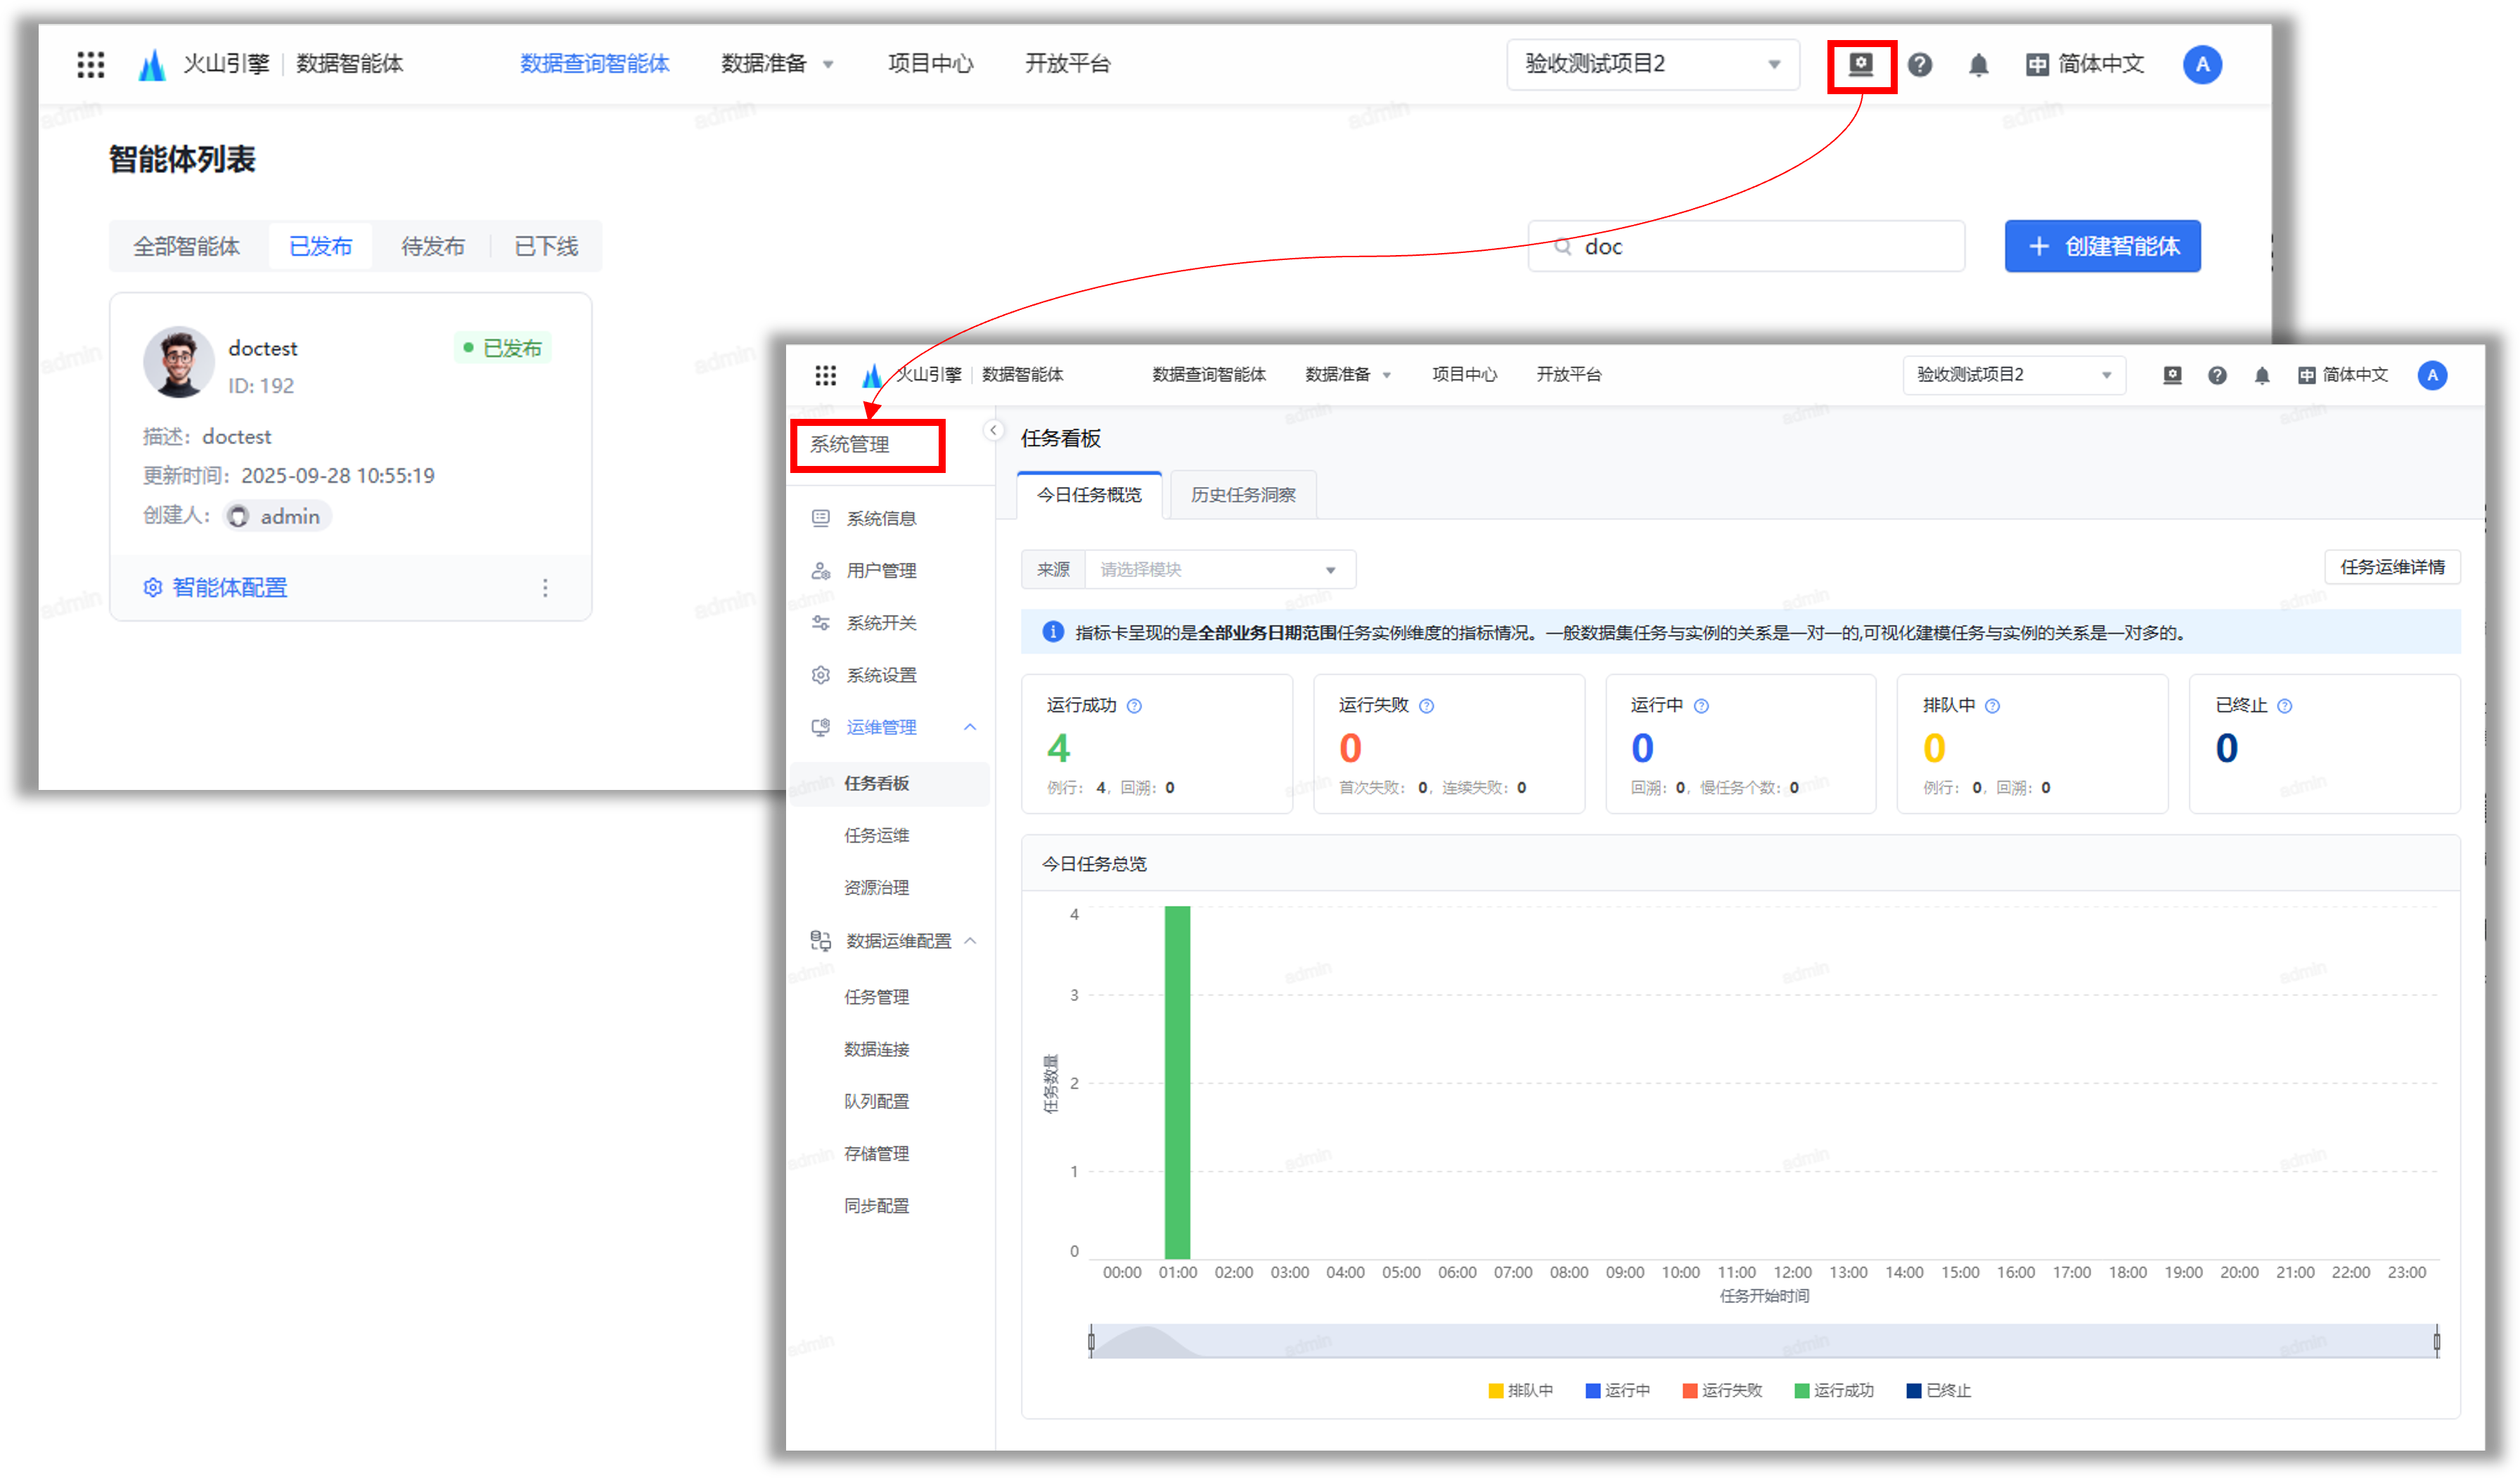This screenshot has height=1478, width=2520.
Task: Click the system management icon in top header
Action: [1860, 65]
